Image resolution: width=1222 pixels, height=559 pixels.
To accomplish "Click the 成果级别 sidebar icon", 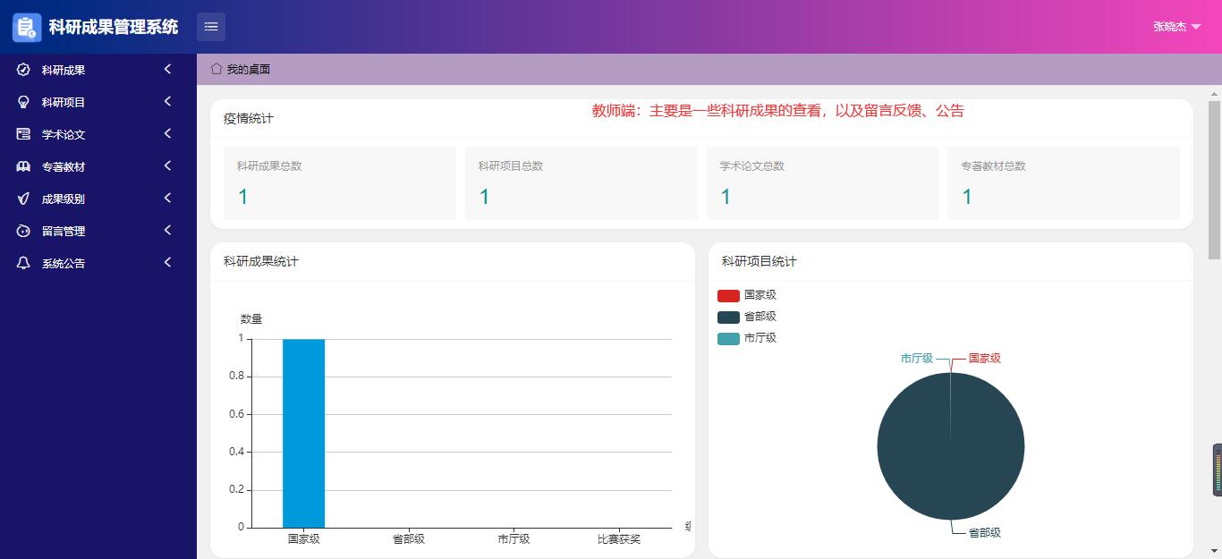I will point(23,199).
